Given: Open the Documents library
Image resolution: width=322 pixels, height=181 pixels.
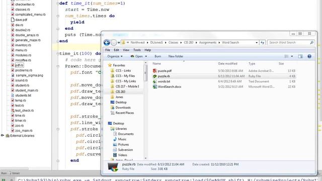Looking at the screenshot, I should click(x=126, y=134).
